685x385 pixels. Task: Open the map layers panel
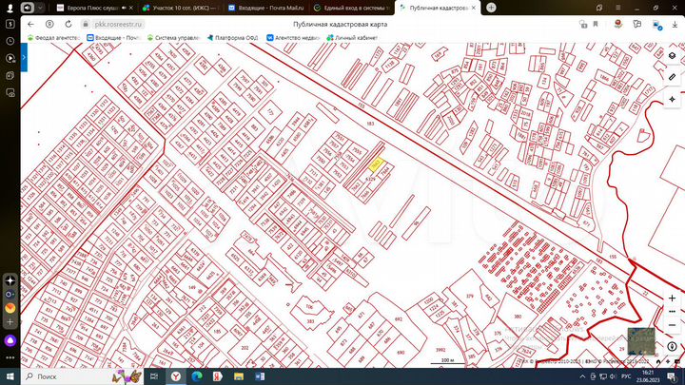point(672,56)
